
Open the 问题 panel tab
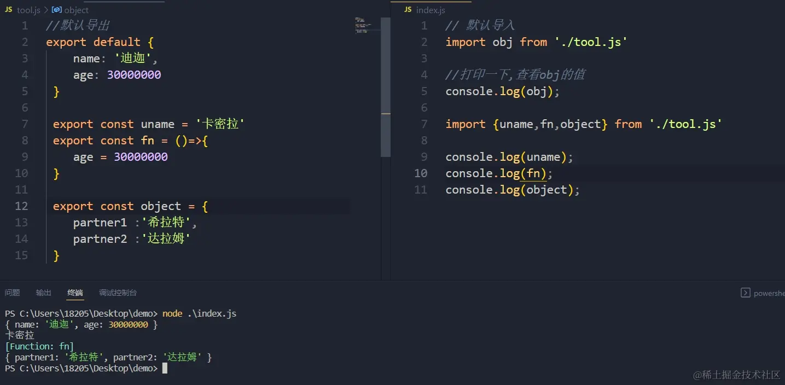tap(12, 293)
